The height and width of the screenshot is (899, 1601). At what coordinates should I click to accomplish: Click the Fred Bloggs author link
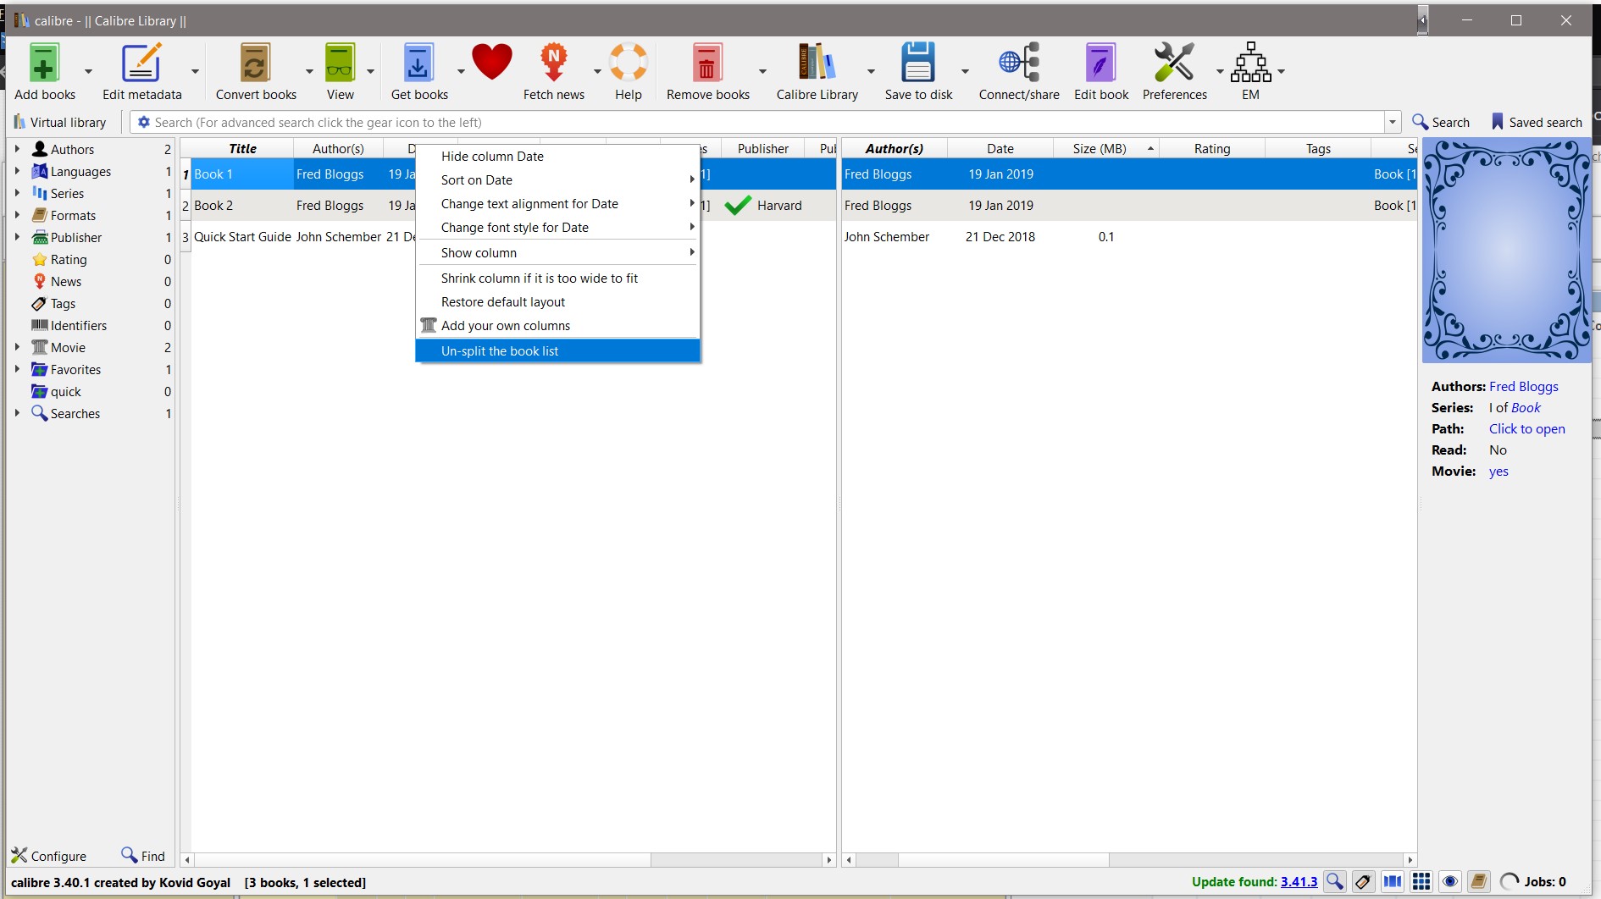tap(1523, 386)
